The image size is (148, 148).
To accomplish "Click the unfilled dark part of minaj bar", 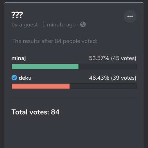I will [107, 66].
